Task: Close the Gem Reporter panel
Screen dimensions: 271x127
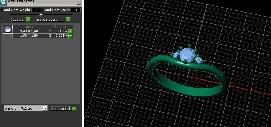Action: pyautogui.click(x=79, y=2)
